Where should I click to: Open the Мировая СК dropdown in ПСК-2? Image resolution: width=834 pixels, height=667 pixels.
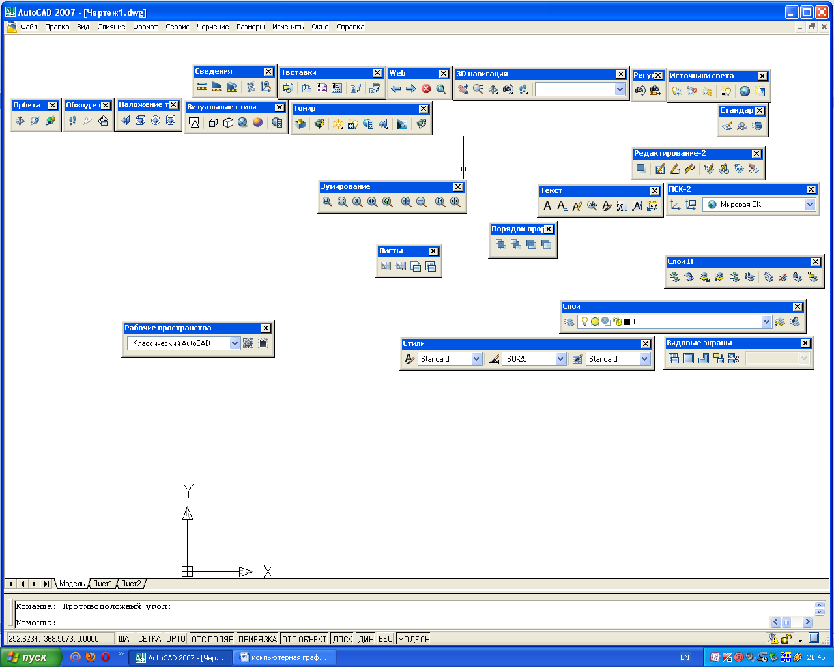(810, 205)
